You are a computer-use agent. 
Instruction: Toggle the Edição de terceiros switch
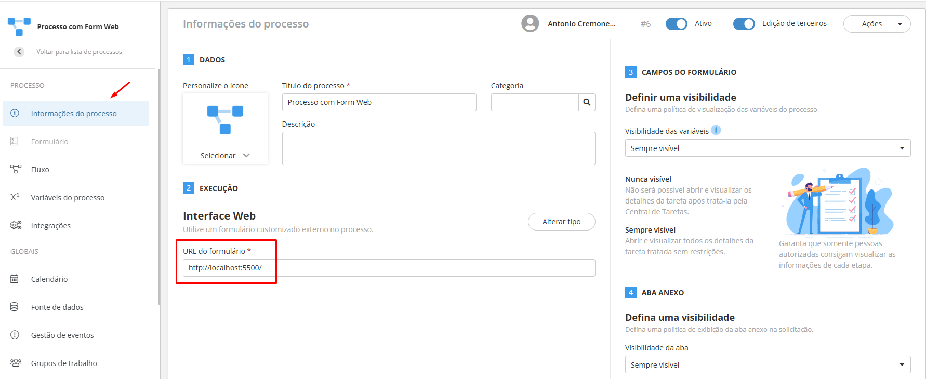744,24
